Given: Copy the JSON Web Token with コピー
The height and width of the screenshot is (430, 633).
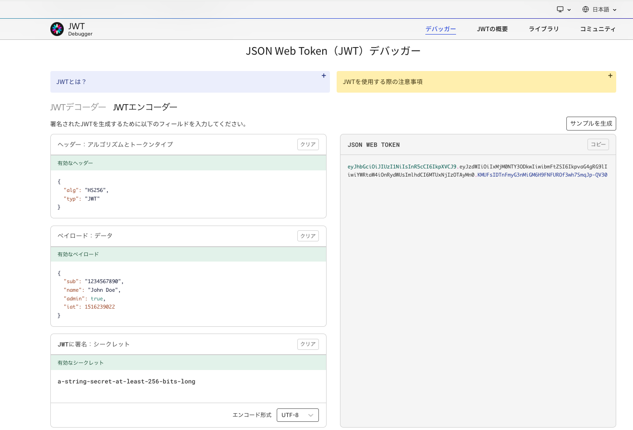Looking at the screenshot, I should pyautogui.click(x=598, y=144).
